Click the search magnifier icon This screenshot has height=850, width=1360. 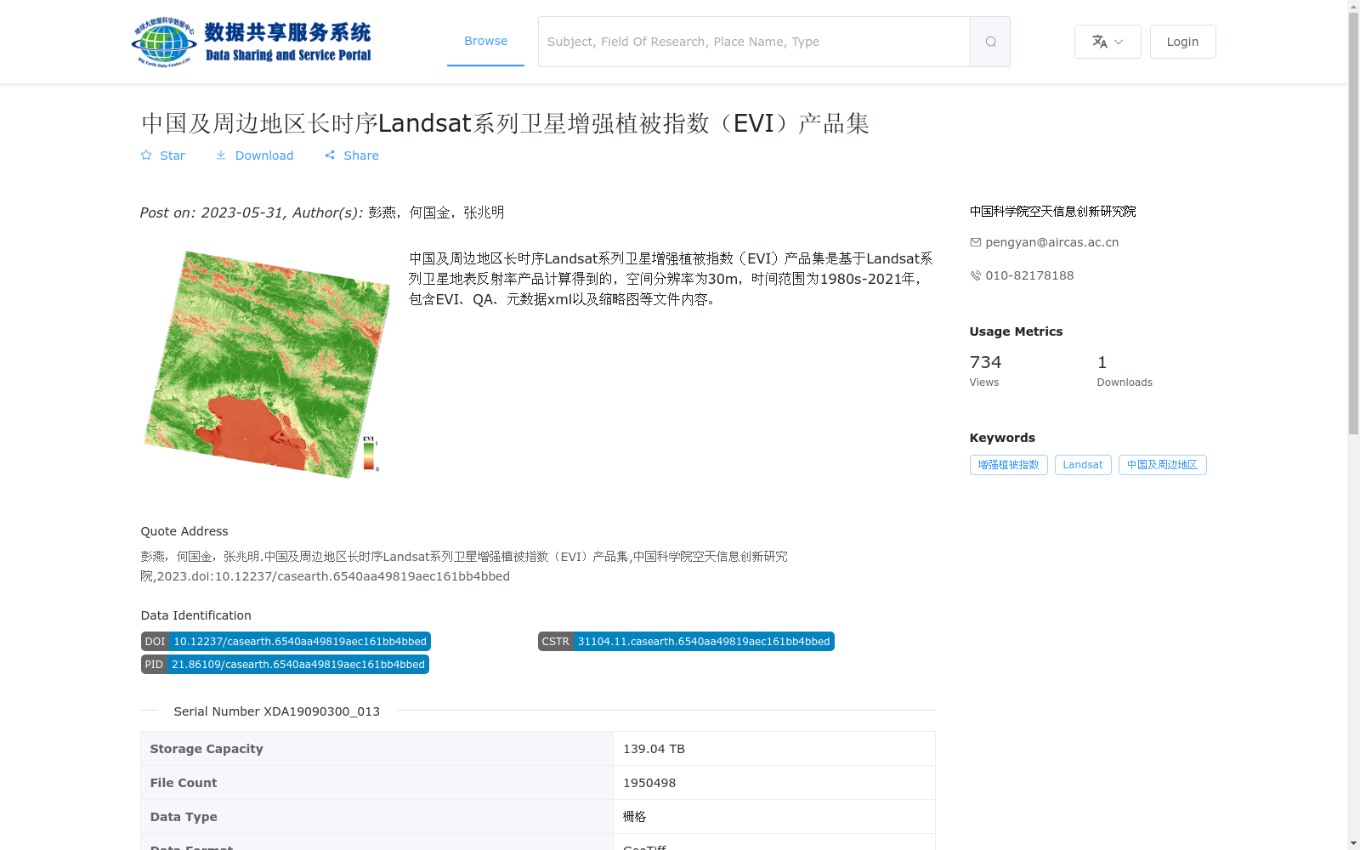[990, 42]
